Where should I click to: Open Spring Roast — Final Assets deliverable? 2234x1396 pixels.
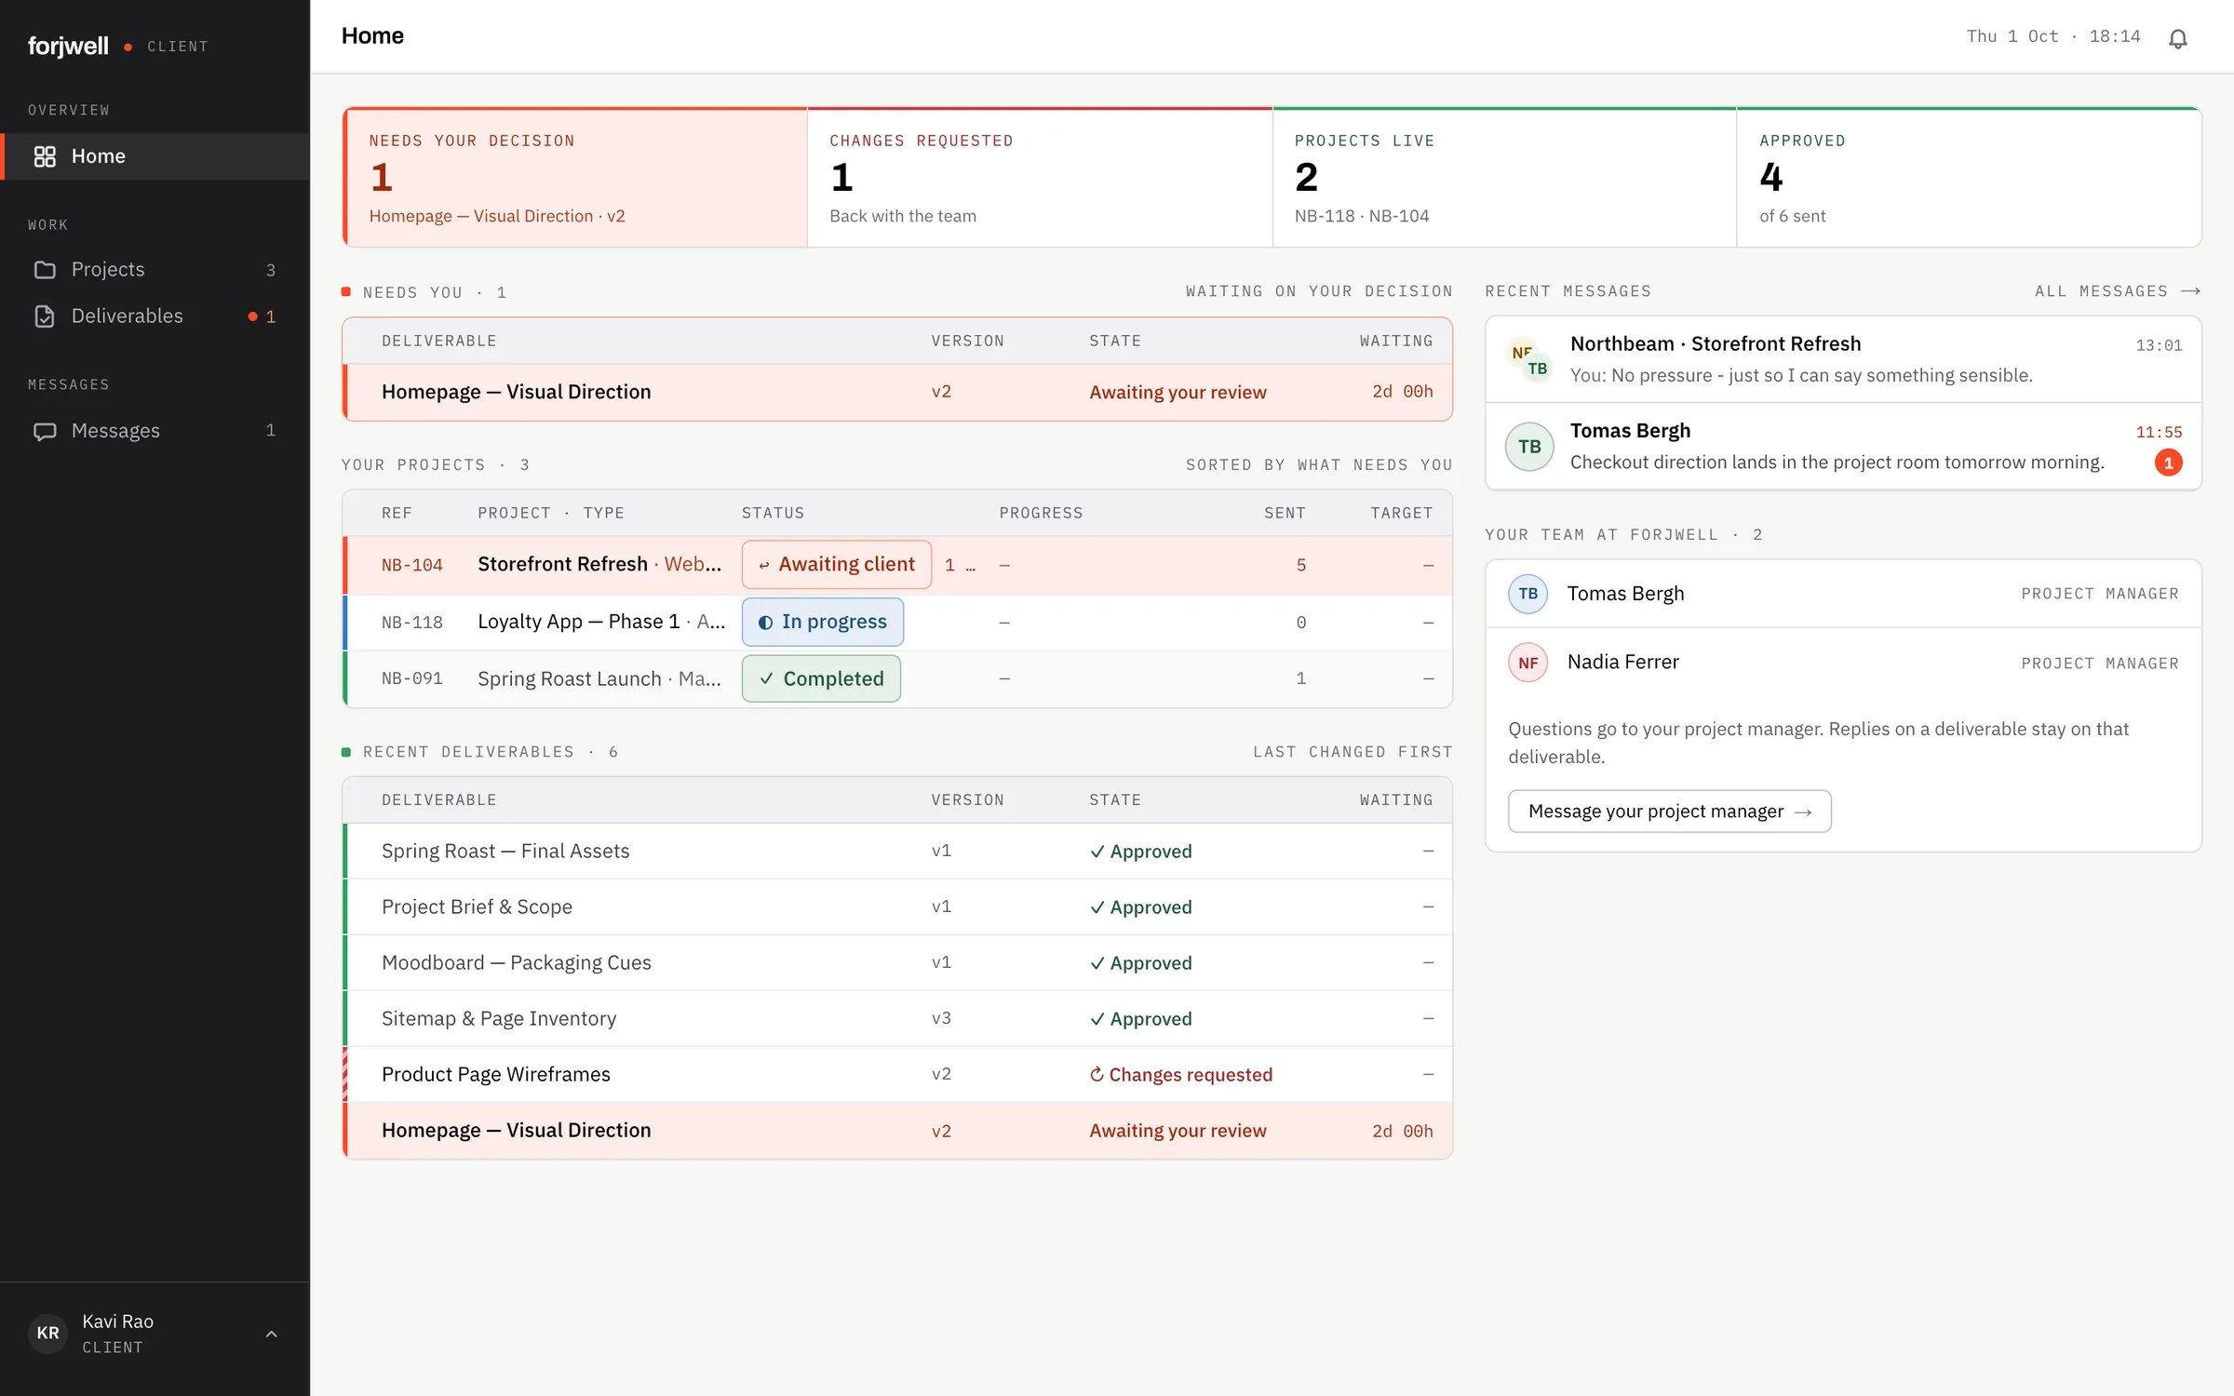pos(897,851)
